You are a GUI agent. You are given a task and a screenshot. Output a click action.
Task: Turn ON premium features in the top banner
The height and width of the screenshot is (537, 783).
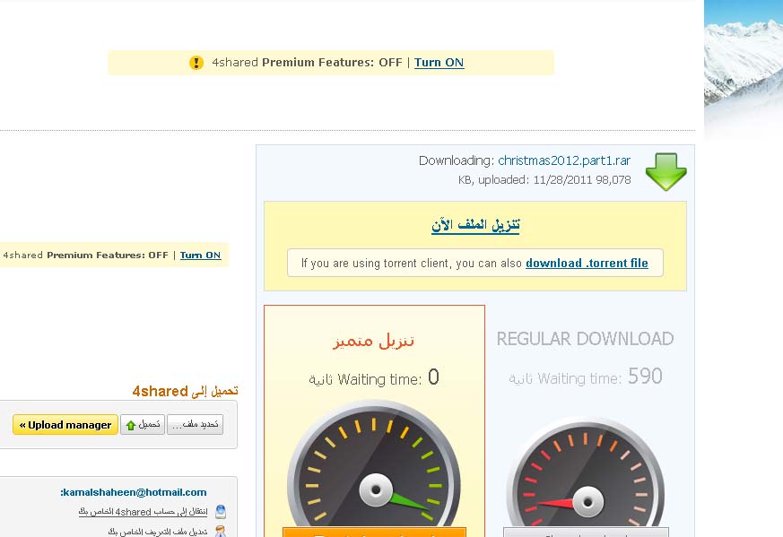tap(439, 63)
